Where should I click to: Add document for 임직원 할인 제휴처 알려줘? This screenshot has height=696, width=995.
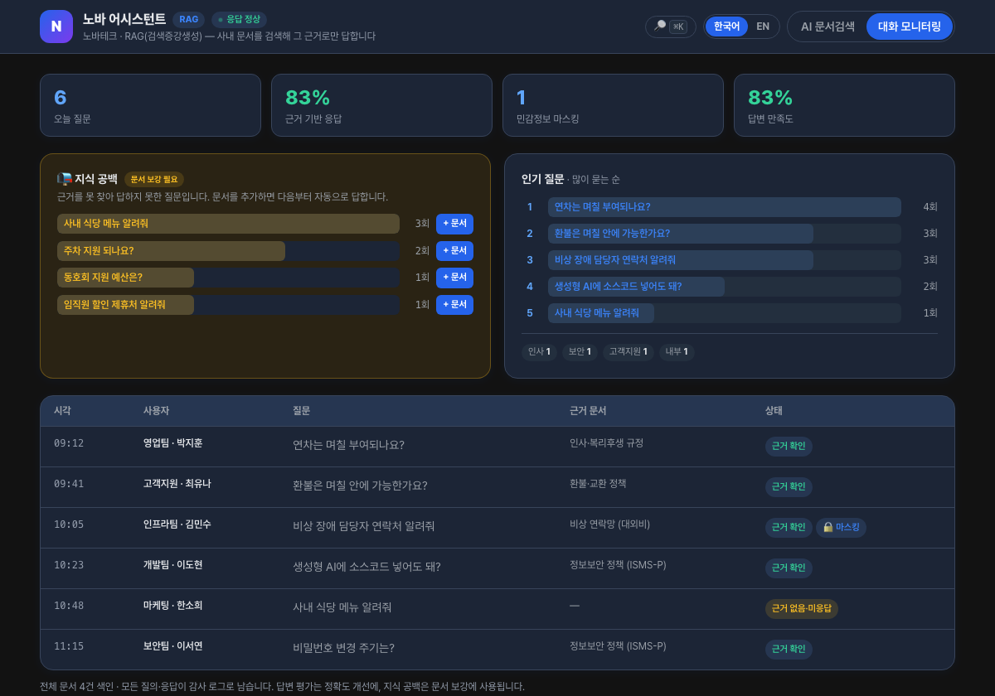(x=454, y=305)
